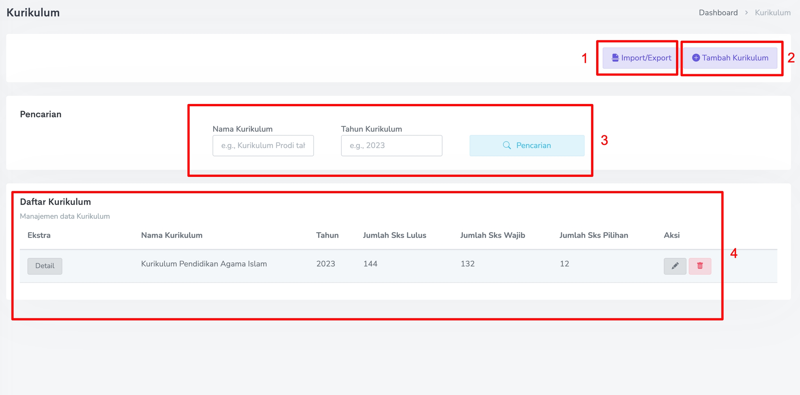Click the magnifier icon on Pencarian button
Viewport: 800px width, 395px height.
[x=507, y=145]
